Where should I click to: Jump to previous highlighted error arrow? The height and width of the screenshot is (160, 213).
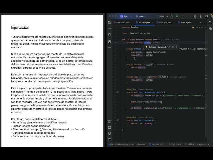pyautogui.click(x=202, y=27)
